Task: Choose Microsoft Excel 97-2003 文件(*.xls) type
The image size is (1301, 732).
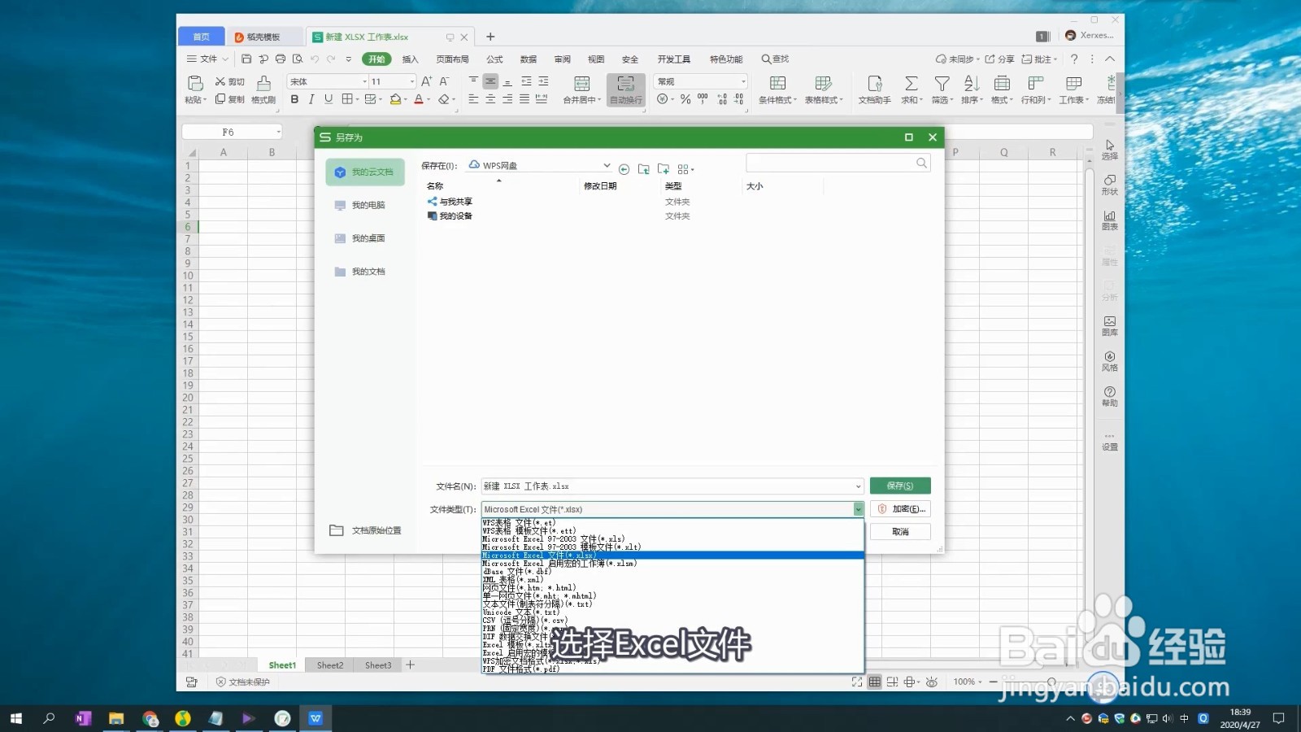Action: tap(672, 539)
